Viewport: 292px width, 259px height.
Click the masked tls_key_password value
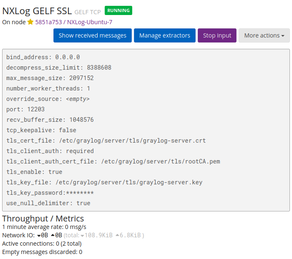coord(80,193)
